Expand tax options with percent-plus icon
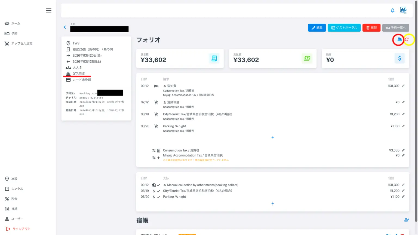The width and height of the screenshot is (418, 235). coord(156,158)
